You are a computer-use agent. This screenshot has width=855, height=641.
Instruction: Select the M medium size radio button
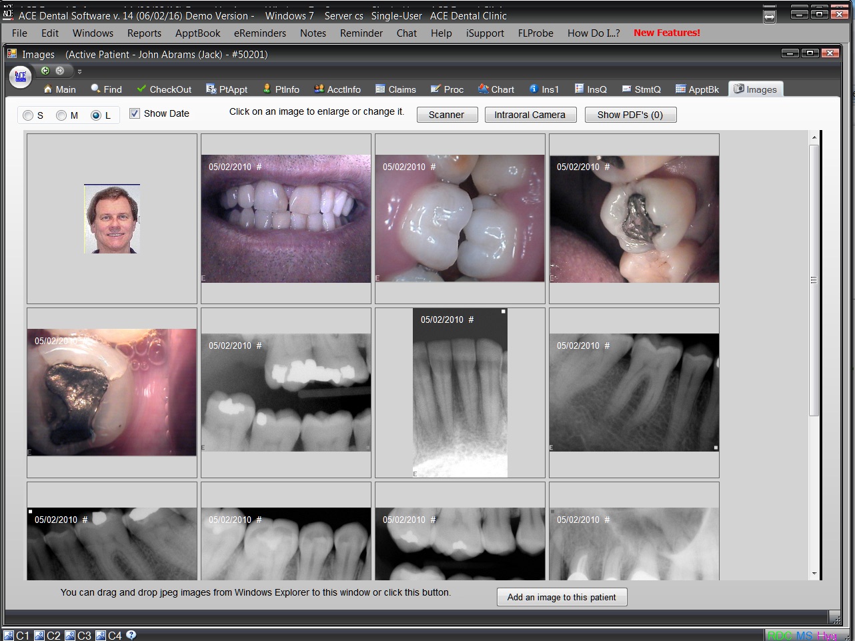point(61,115)
